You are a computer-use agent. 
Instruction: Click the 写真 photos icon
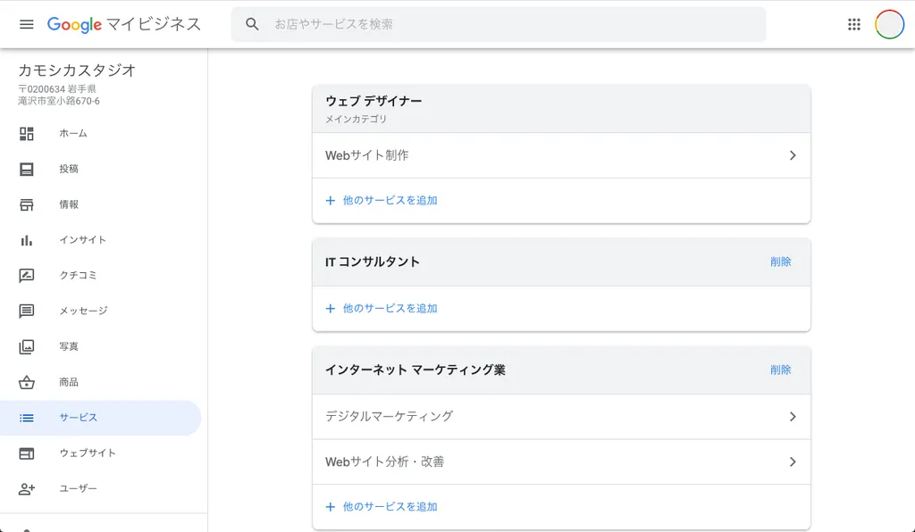pos(26,346)
